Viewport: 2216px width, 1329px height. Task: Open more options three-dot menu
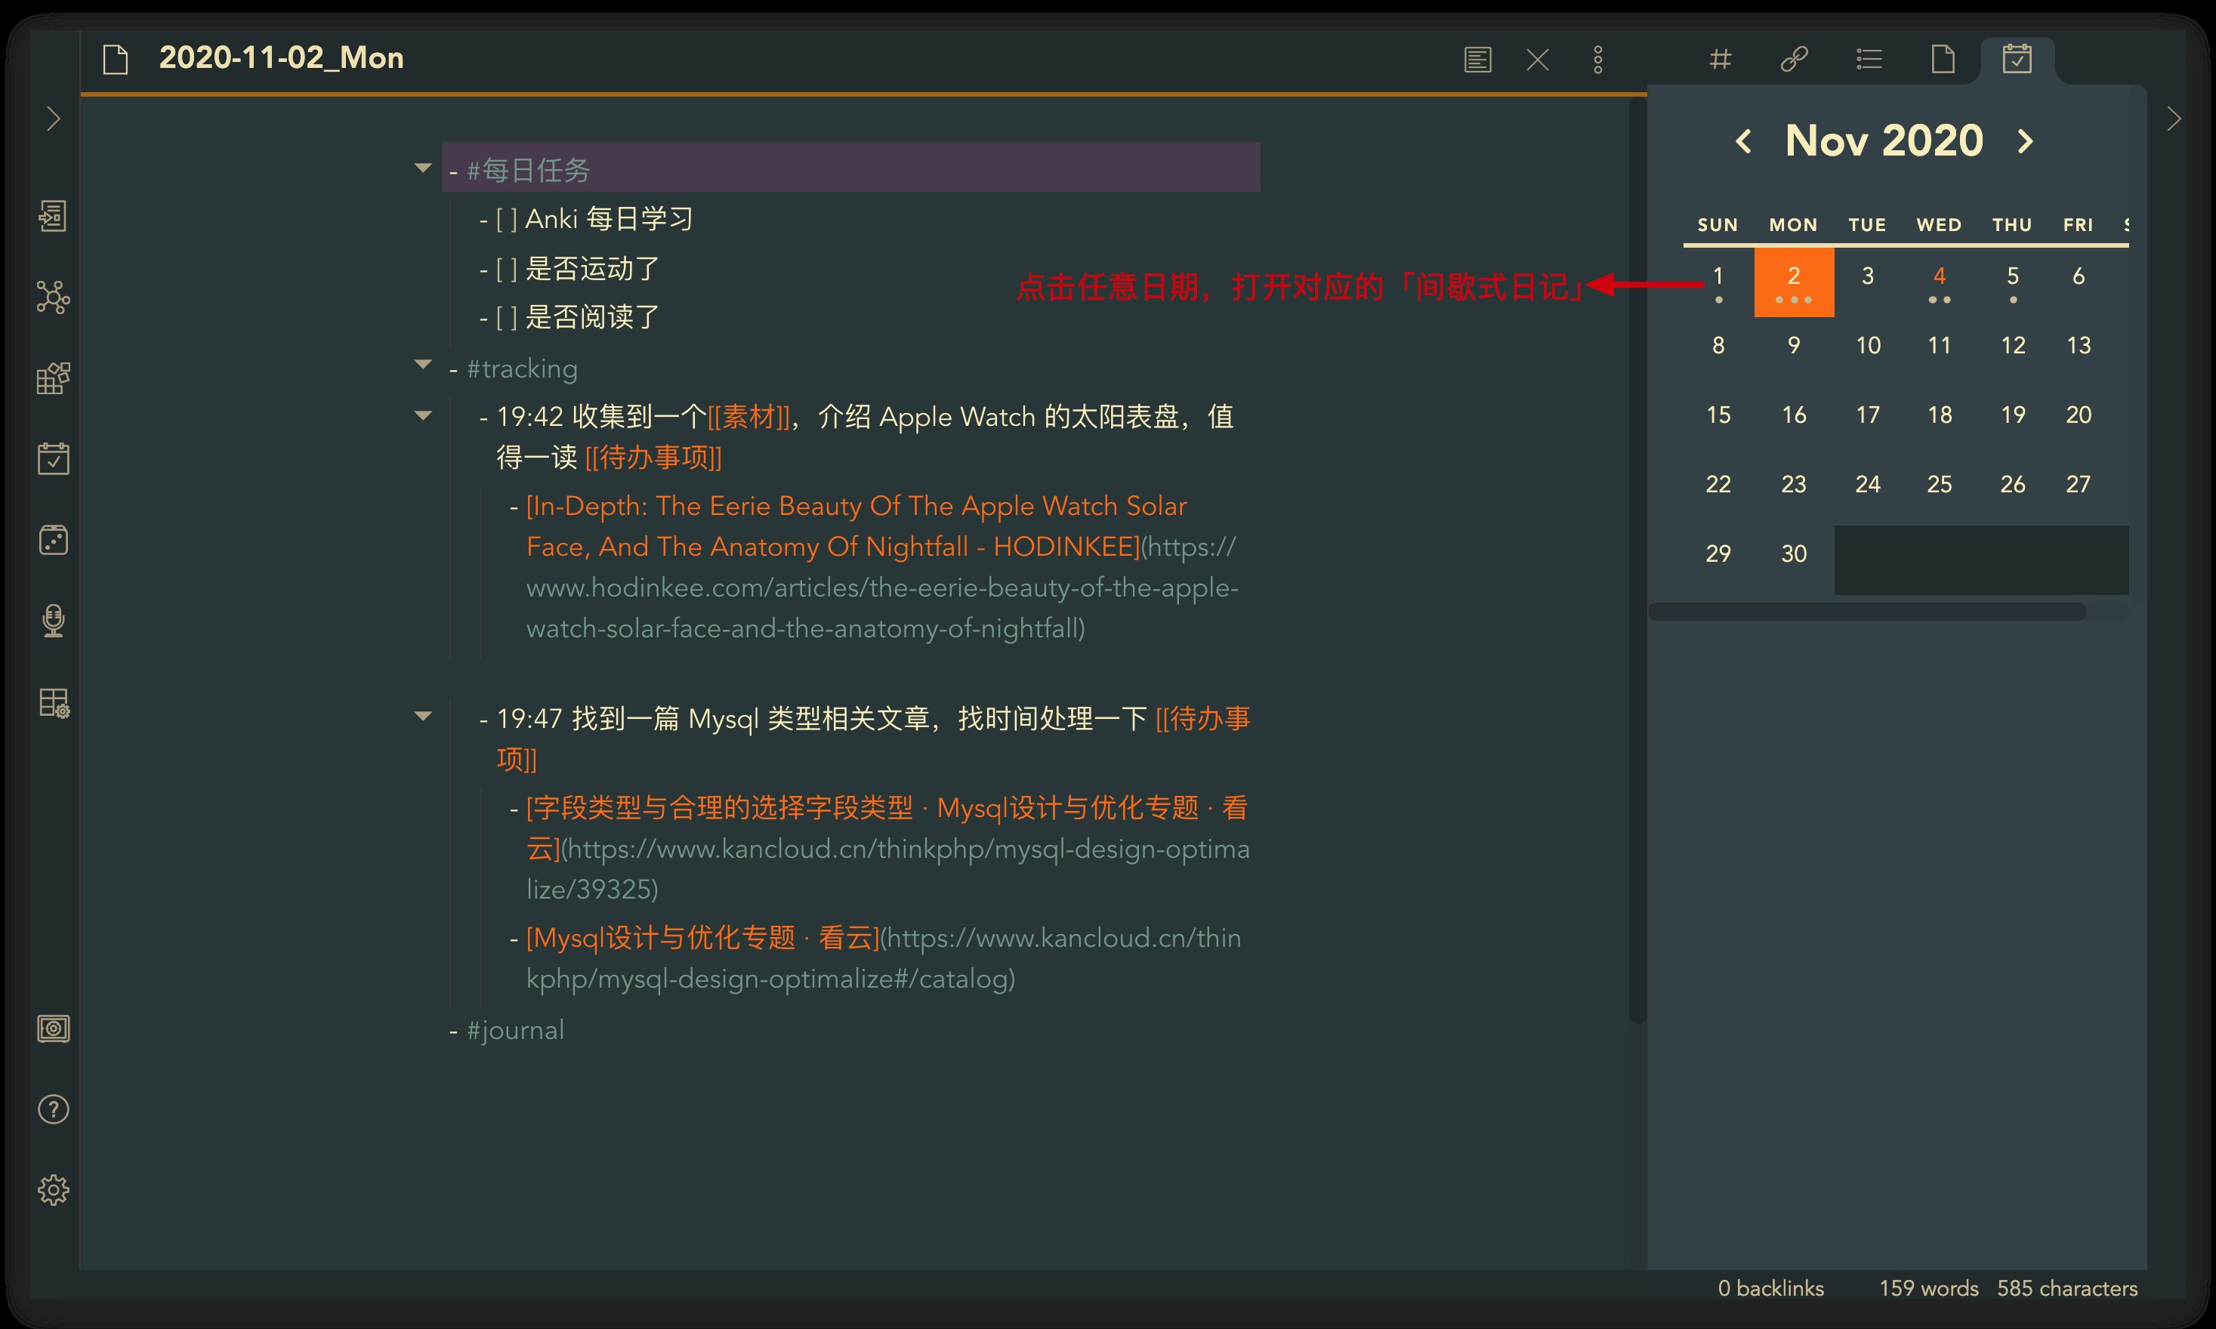pyautogui.click(x=1598, y=60)
